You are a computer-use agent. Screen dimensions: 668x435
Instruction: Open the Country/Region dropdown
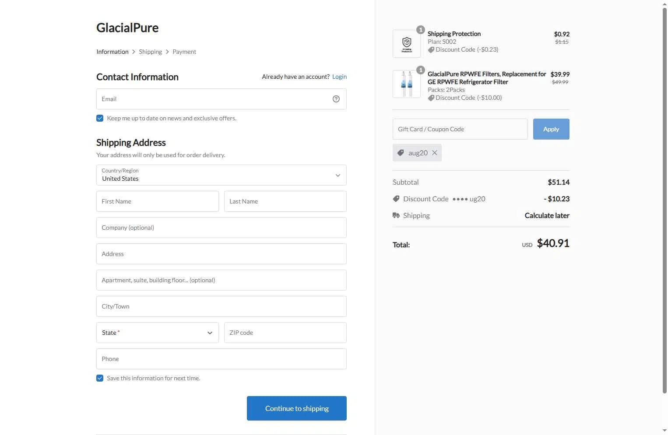(x=221, y=175)
